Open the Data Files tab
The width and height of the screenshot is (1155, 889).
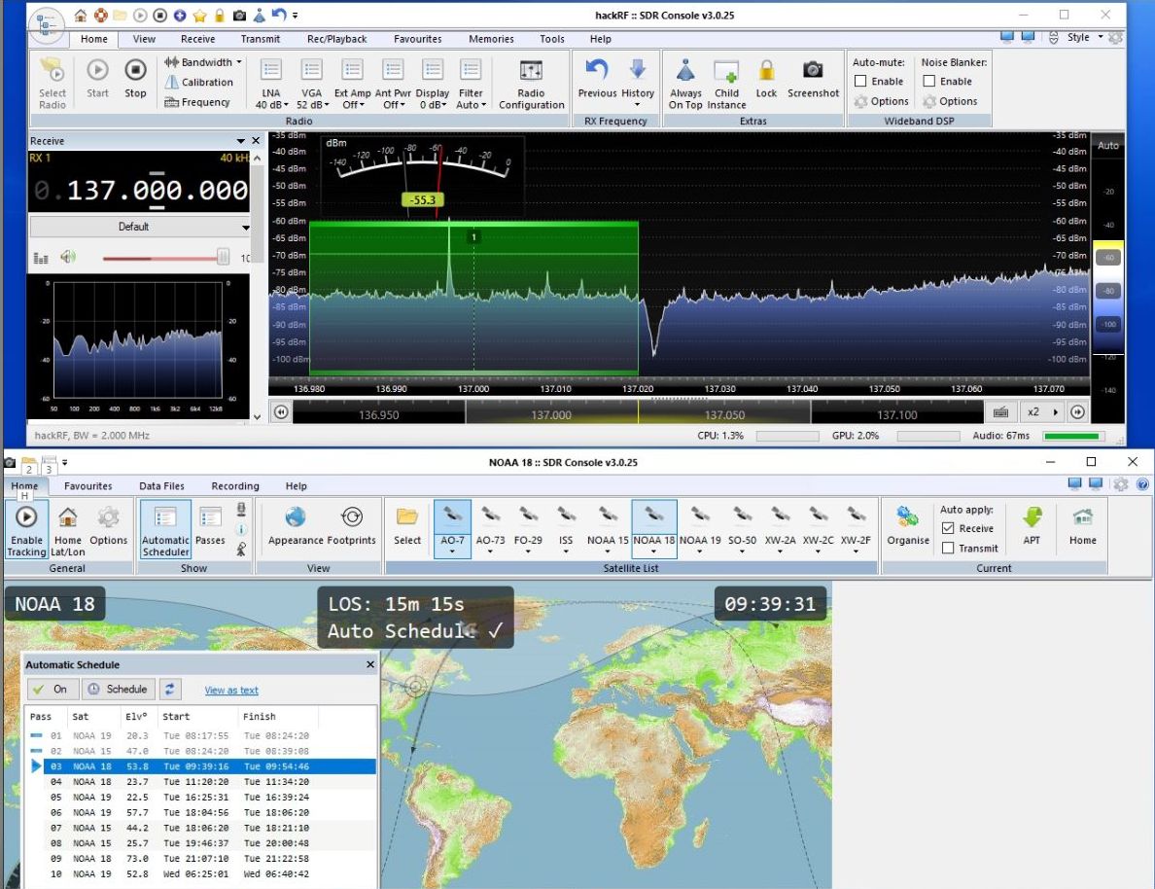(x=161, y=486)
